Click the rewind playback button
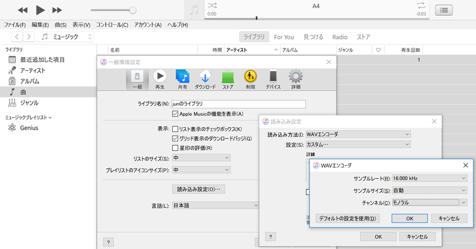The height and width of the screenshot is (249, 476). pos(23,10)
